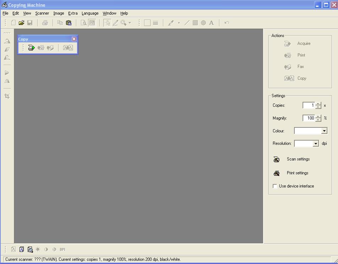The image size is (338, 264).
Task: Select the arrow selection tool
Action: pyautogui.click(x=107, y=23)
